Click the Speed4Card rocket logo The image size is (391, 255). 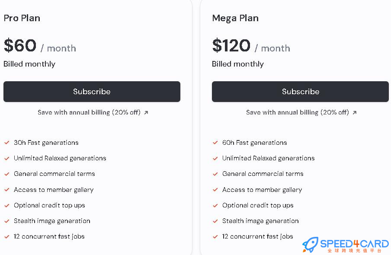click(x=310, y=245)
